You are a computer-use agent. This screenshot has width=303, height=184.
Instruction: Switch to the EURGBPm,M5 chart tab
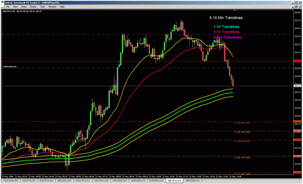(x=156, y=181)
